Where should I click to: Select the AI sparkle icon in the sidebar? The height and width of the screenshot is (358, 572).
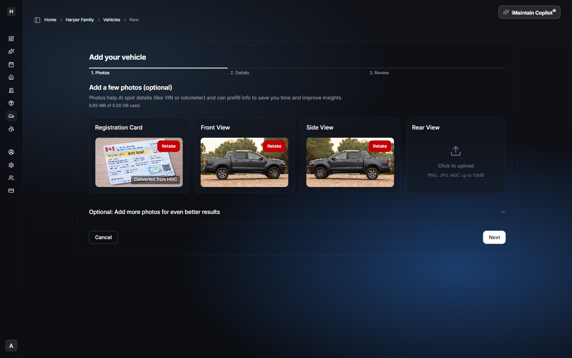pyautogui.click(x=11, y=51)
